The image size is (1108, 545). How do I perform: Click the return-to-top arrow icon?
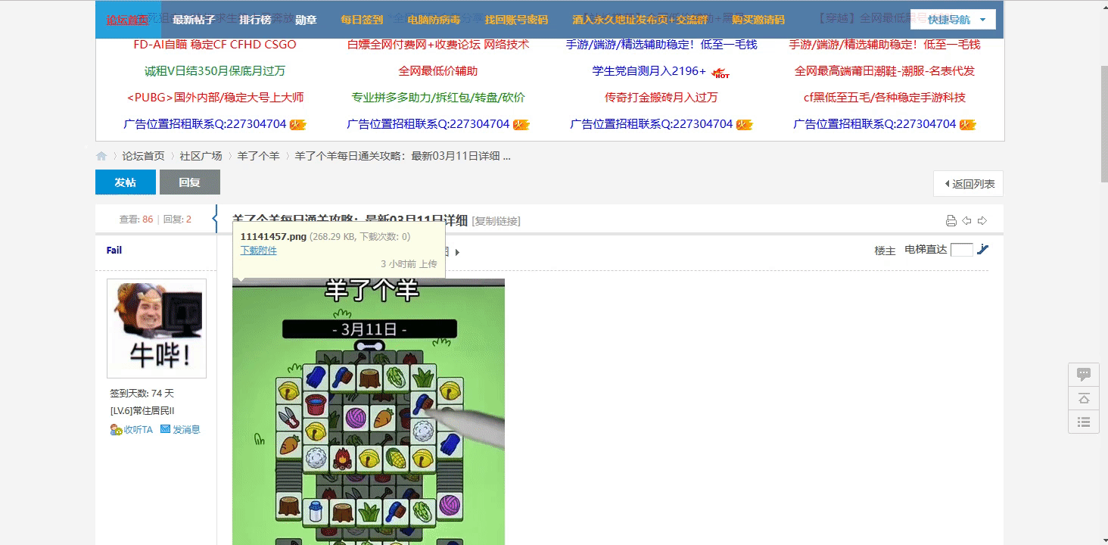coord(1083,398)
